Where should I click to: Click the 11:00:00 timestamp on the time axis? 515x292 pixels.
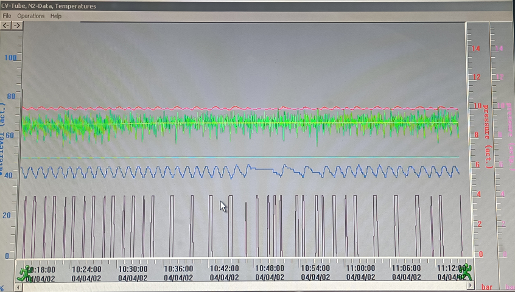(360, 268)
